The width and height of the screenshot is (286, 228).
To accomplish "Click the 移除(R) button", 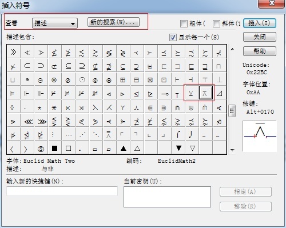I will coord(245,206).
